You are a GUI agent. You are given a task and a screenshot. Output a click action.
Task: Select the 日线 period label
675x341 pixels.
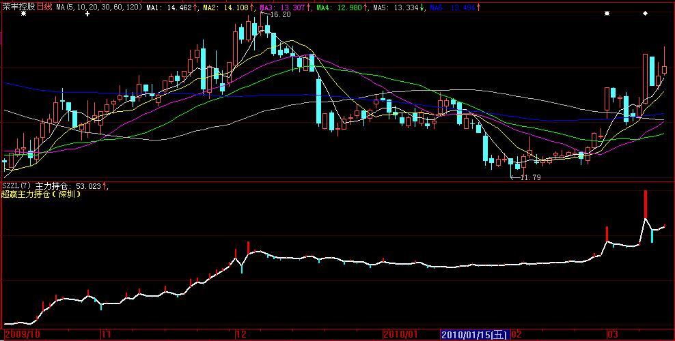43,7
